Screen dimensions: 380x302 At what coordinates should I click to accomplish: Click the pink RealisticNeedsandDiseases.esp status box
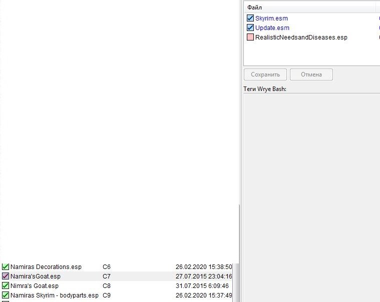(250, 37)
